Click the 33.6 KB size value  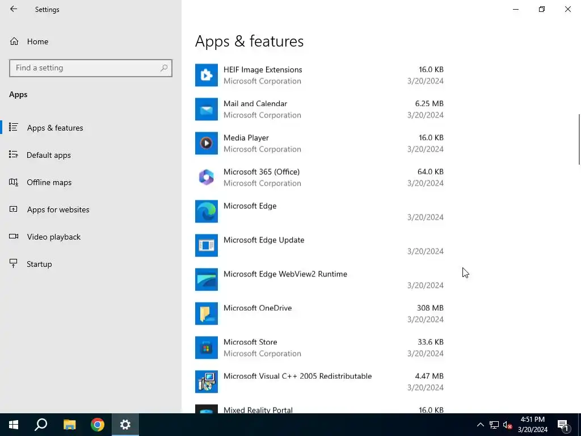pos(431,342)
